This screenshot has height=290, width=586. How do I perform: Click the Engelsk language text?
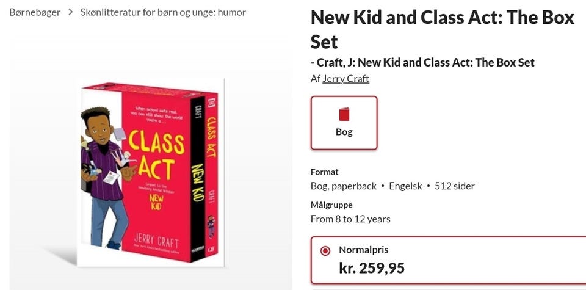pos(405,186)
